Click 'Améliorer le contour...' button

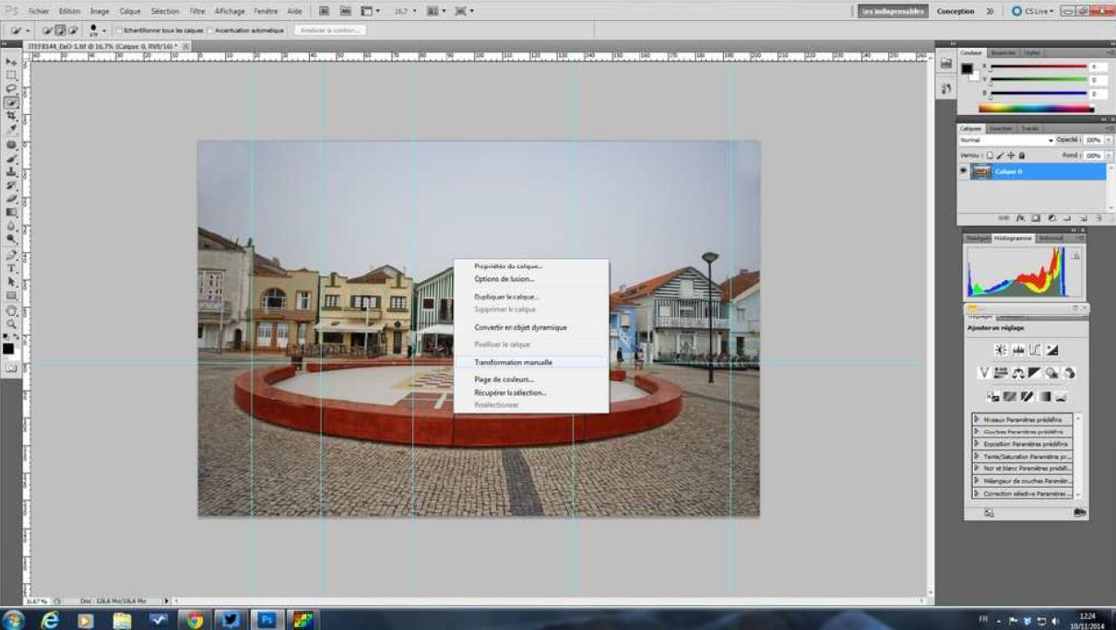pyautogui.click(x=330, y=30)
